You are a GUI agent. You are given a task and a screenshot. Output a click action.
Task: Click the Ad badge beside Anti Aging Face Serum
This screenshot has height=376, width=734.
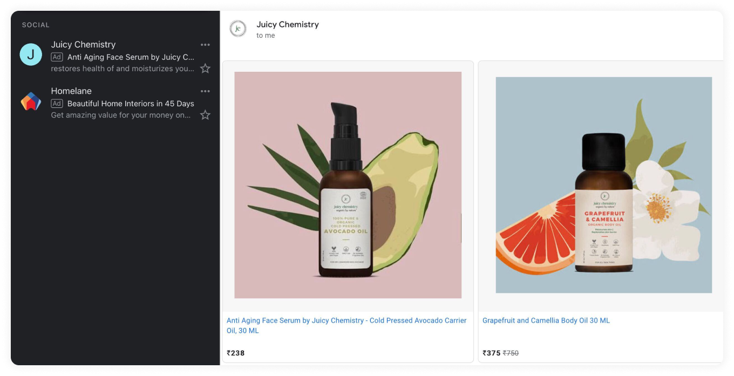57,57
